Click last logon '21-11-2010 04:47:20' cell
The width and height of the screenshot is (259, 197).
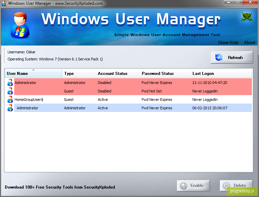point(210,83)
